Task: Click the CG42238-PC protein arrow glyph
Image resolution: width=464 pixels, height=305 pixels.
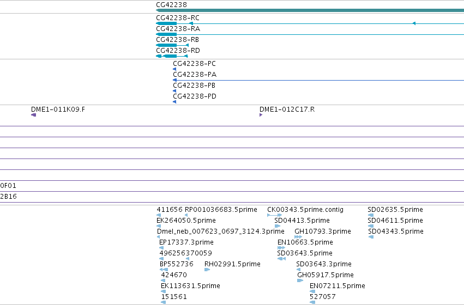Action: [x=174, y=69]
